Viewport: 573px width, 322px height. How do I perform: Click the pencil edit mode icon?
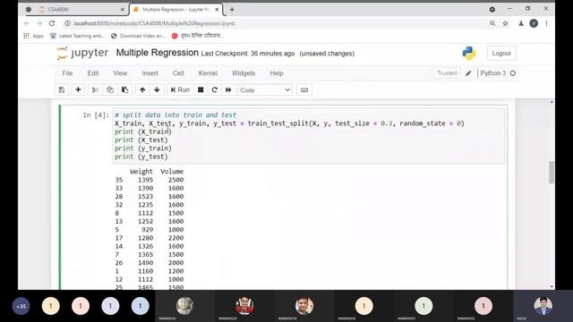point(468,73)
